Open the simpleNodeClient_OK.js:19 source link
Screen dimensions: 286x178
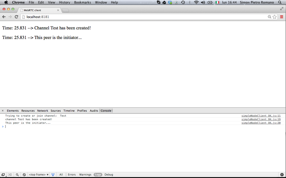click(x=261, y=119)
